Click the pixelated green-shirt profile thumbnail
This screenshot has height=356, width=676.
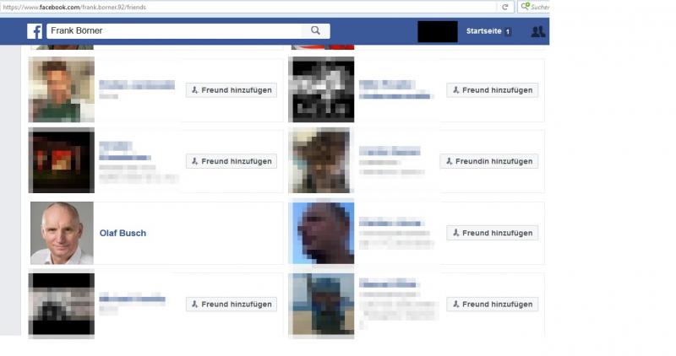point(61,89)
